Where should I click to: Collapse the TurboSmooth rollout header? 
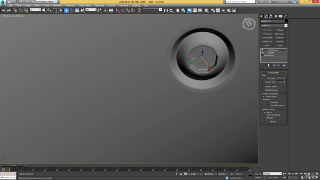point(273,73)
